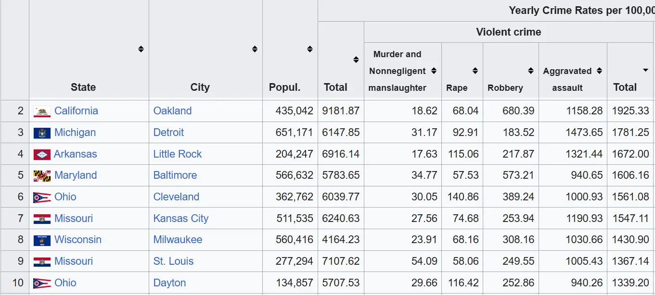Click the Ohio flag in Dayton row

[42, 283]
